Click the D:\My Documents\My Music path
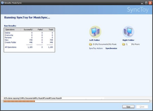Screen dimensions: 153x111 (105, 44)
